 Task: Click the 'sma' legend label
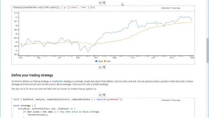[108, 61]
